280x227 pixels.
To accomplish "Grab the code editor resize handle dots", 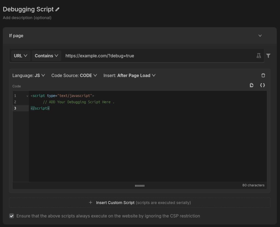I will pyautogui.click(x=140, y=186).
